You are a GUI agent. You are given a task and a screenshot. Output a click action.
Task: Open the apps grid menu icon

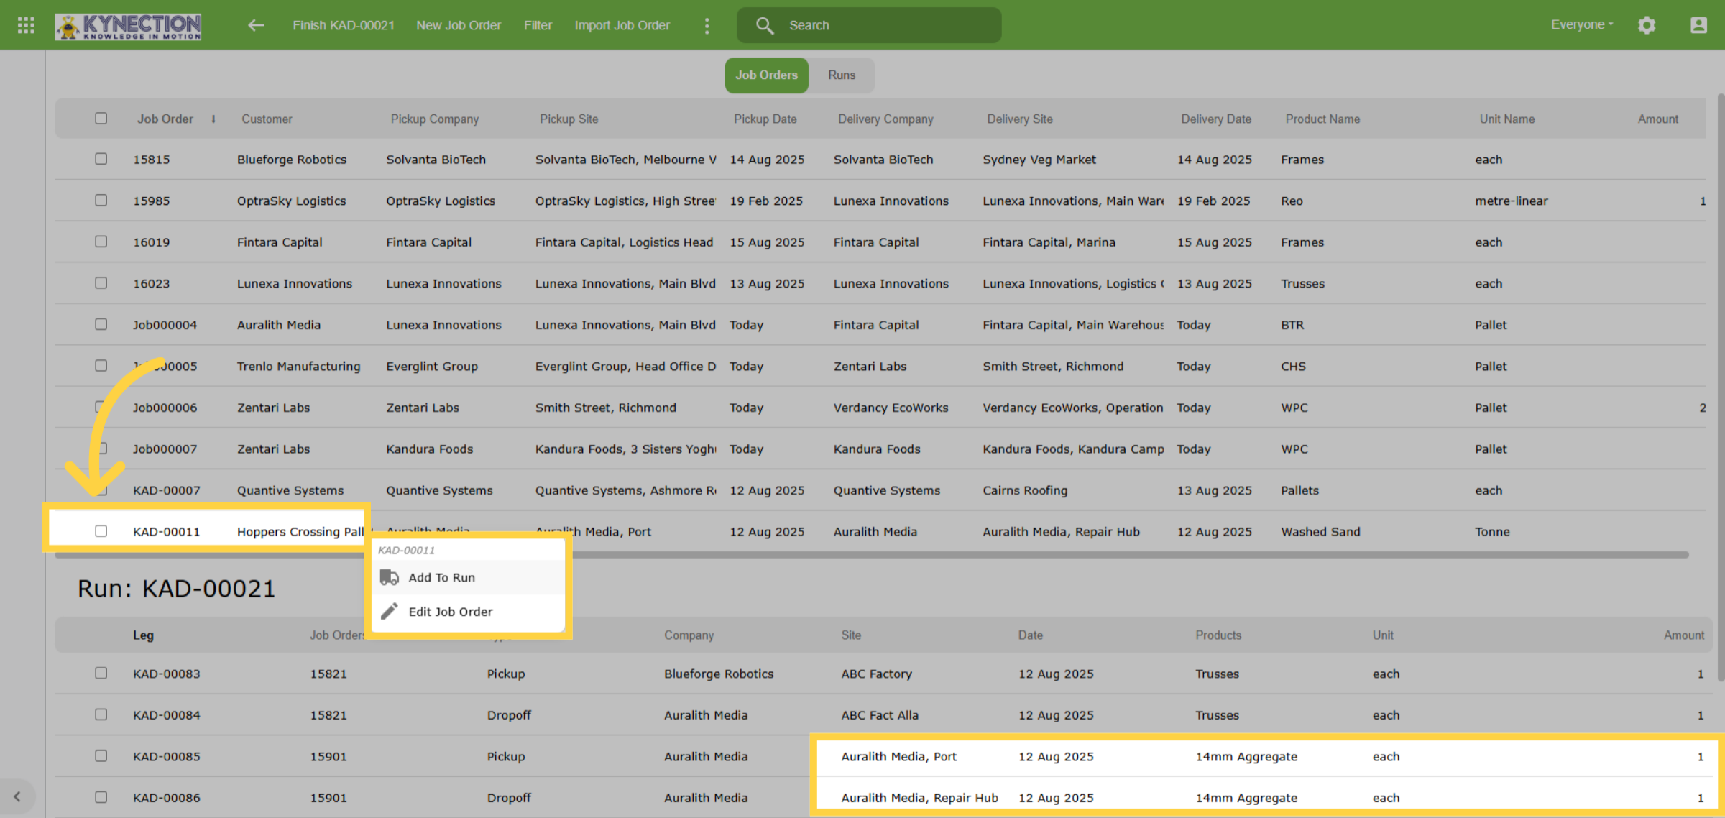[x=26, y=25]
